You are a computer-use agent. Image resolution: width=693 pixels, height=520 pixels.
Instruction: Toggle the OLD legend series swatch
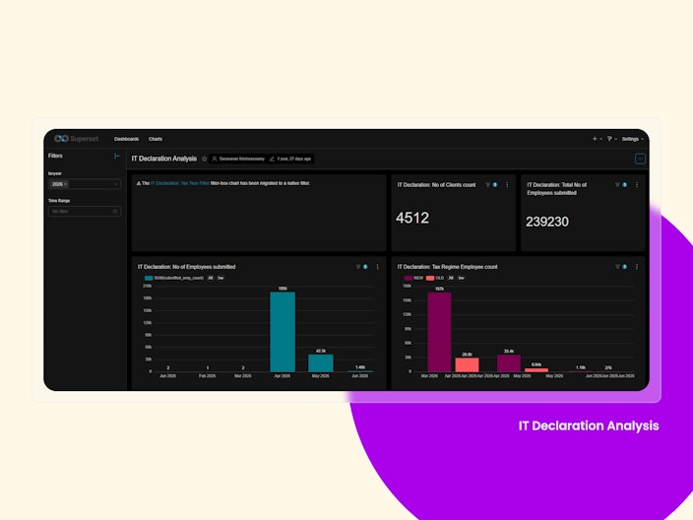tap(429, 278)
